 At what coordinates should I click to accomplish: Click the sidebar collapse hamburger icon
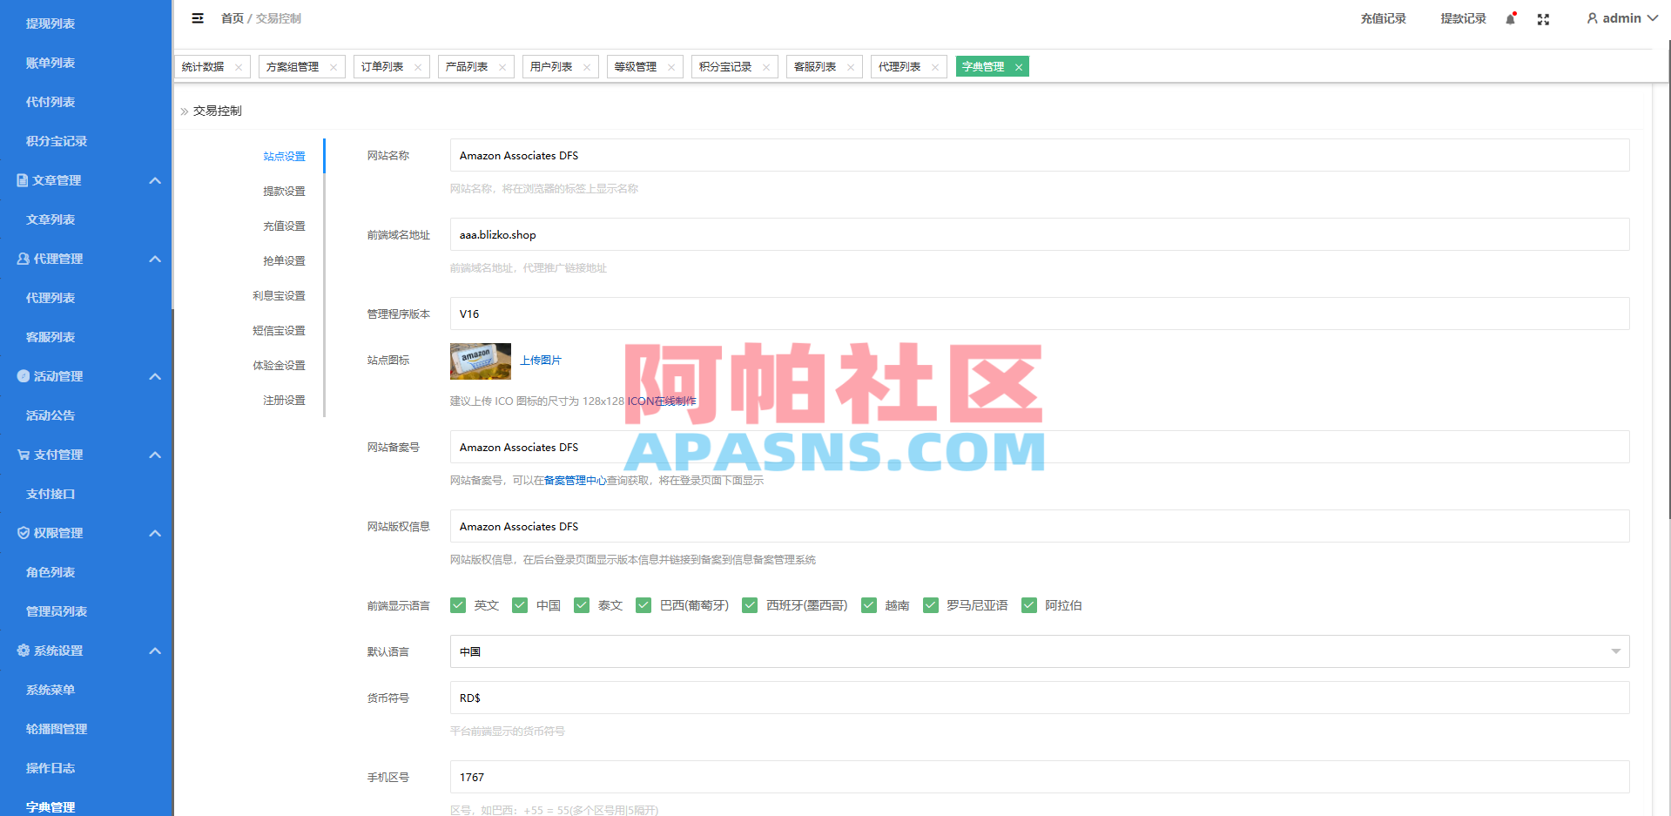coord(198,18)
